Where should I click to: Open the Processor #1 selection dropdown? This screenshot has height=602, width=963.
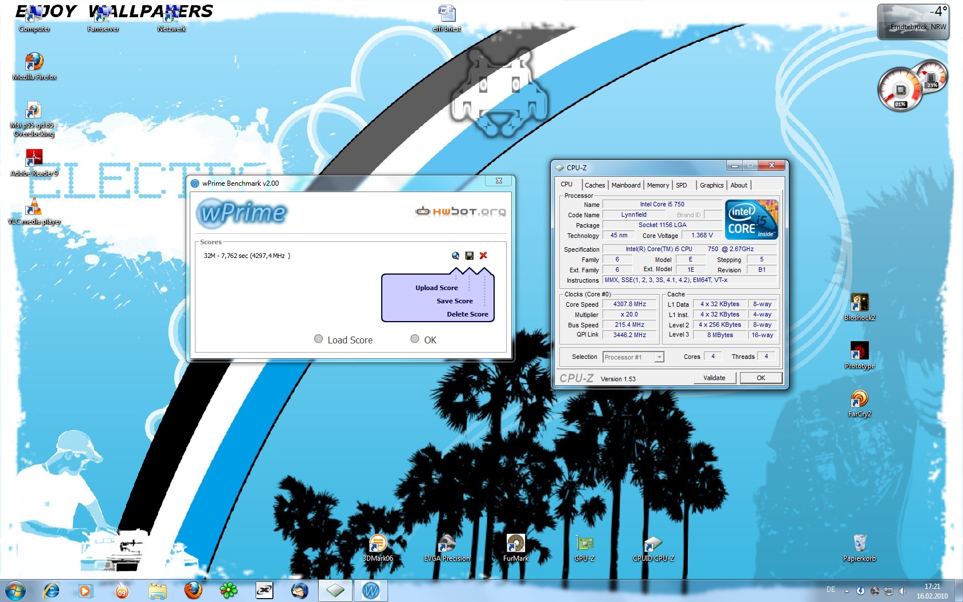[x=633, y=357]
